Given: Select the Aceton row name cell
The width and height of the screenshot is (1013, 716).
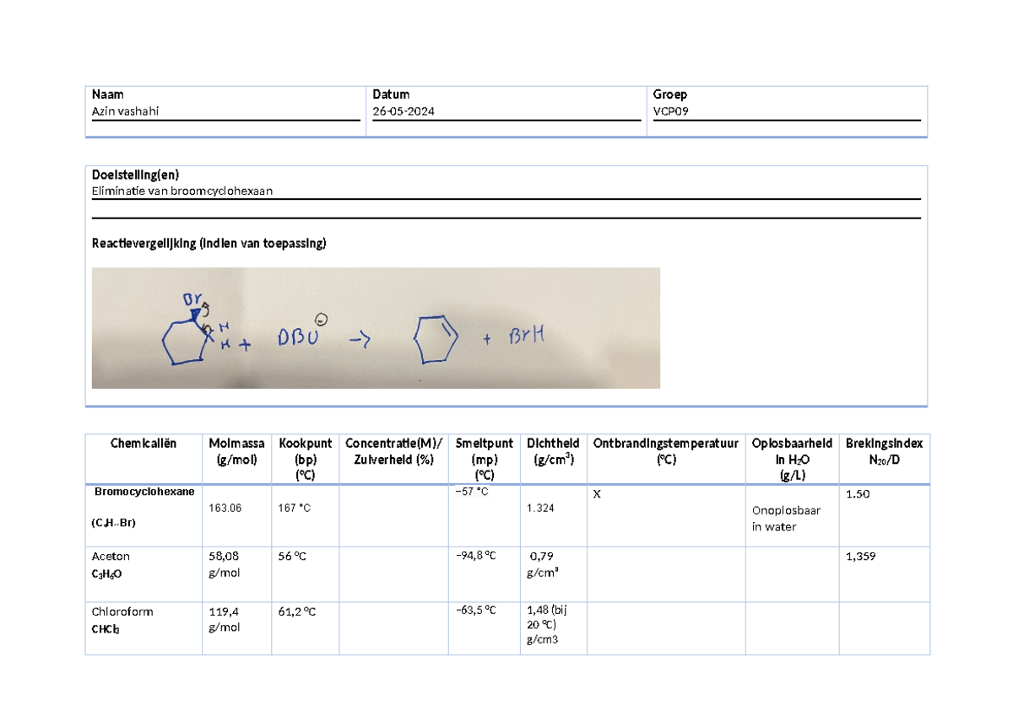Looking at the screenshot, I should coord(111,557).
